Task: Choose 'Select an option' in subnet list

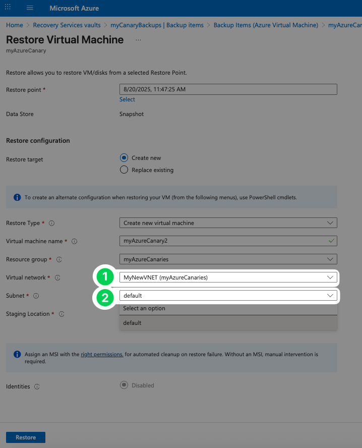Action: (x=228, y=308)
